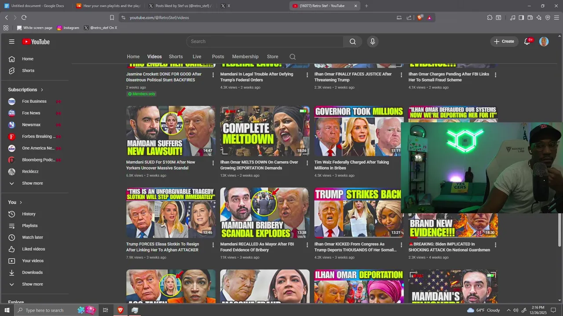This screenshot has height=316, width=563.
Task: Open the Instagram bookmark
Action: tap(68, 28)
